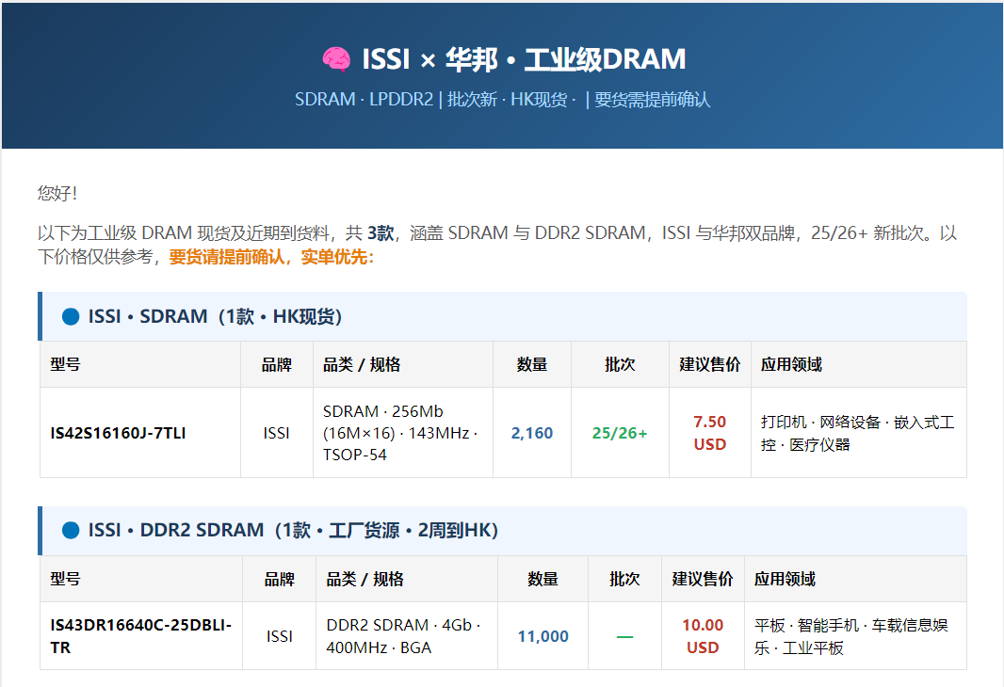The height and width of the screenshot is (687, 1004).
Task: Click the pink brain emoji icon in header
Action: (336, 59)
